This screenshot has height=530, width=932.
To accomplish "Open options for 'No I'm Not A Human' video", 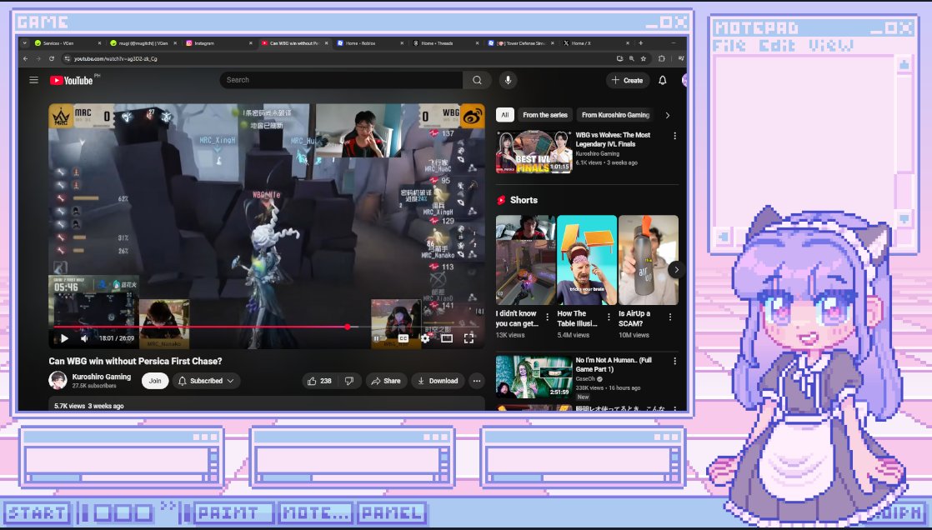I will click(x=674, y=362).
